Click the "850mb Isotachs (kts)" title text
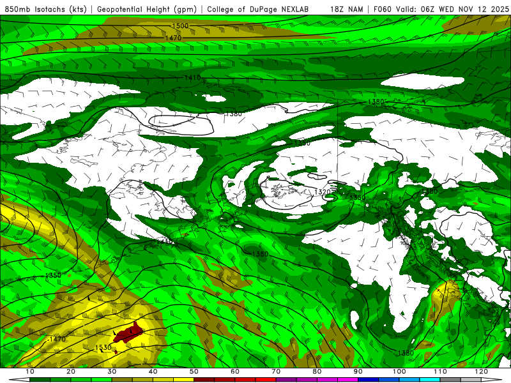The image size is (511, 383). pyautogui.click(x=45, y=9)
